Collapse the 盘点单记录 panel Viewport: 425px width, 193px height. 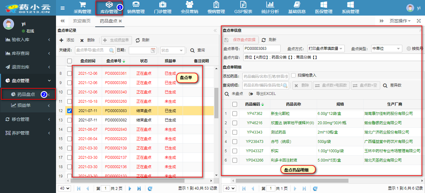[215, 31]
